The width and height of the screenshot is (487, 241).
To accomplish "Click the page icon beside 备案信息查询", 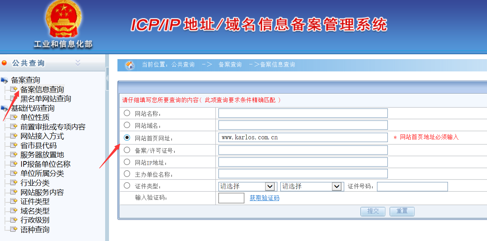I will pos(14,89).
